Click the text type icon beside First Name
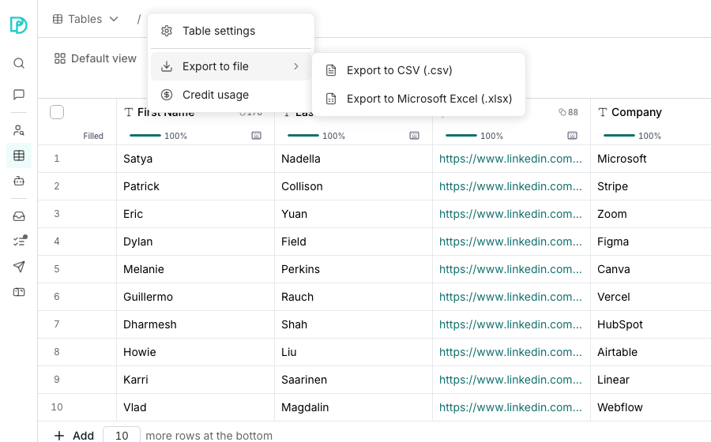 pos(129,112)
